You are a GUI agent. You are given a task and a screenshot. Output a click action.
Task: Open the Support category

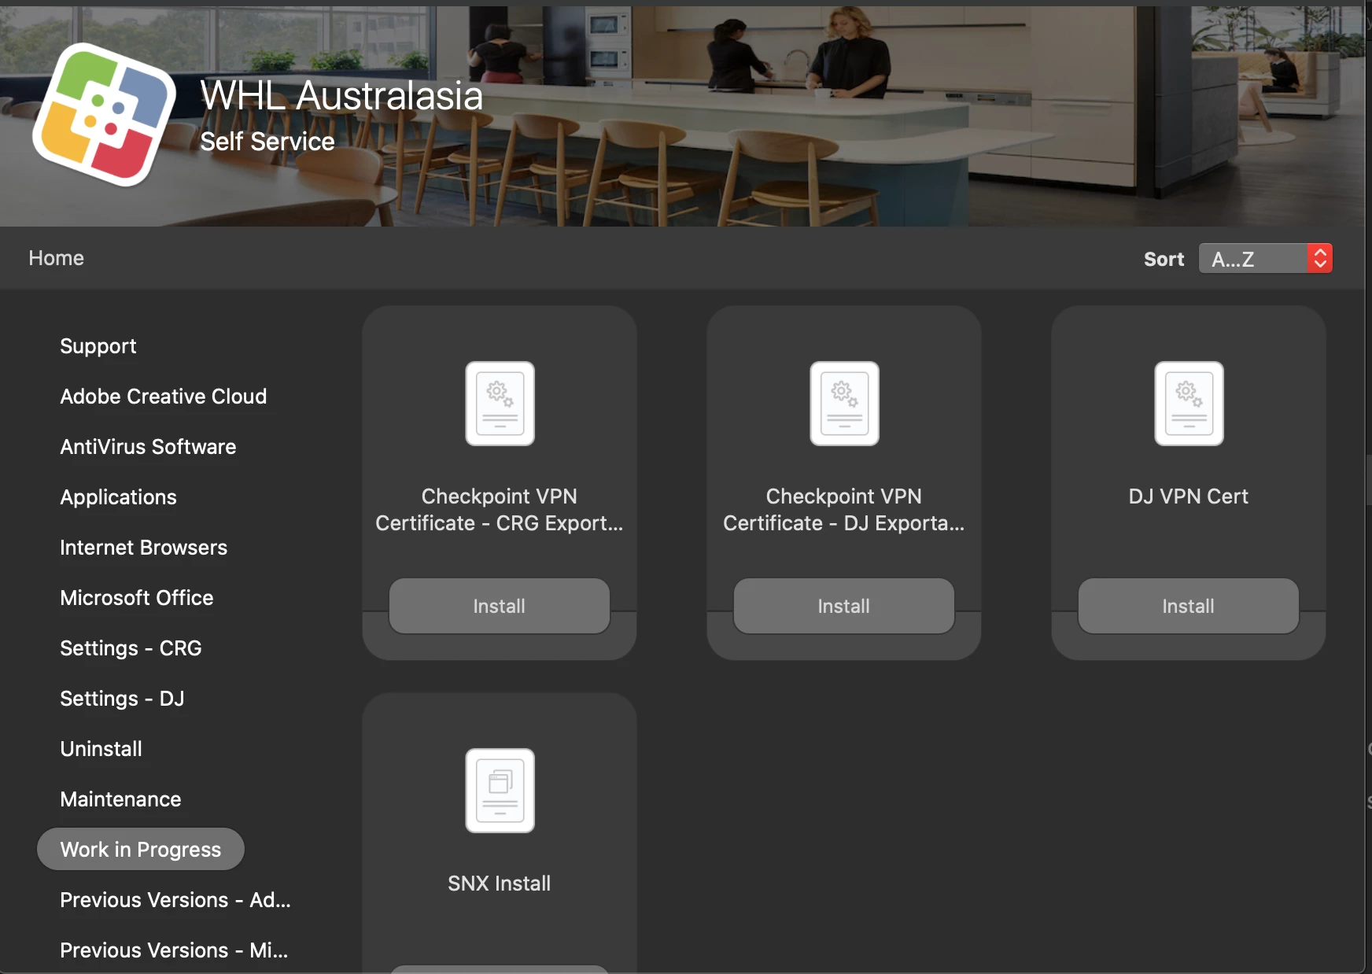(x=98, y=346)
